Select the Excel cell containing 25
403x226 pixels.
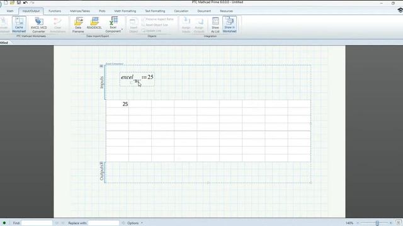118,104
